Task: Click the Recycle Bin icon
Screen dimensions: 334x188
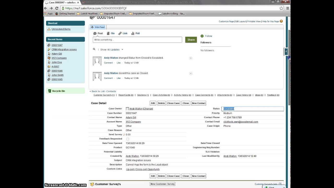Action: pos(50,91)
